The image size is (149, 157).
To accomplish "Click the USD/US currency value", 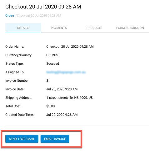I will (52, 55).
